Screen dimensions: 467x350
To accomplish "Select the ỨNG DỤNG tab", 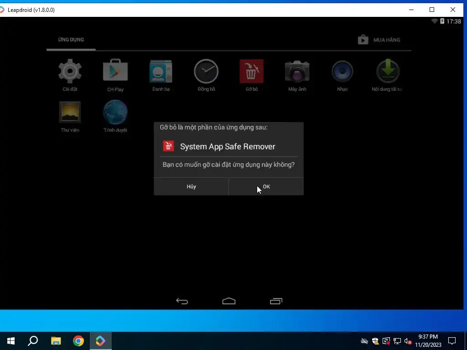I will (71, 40).
